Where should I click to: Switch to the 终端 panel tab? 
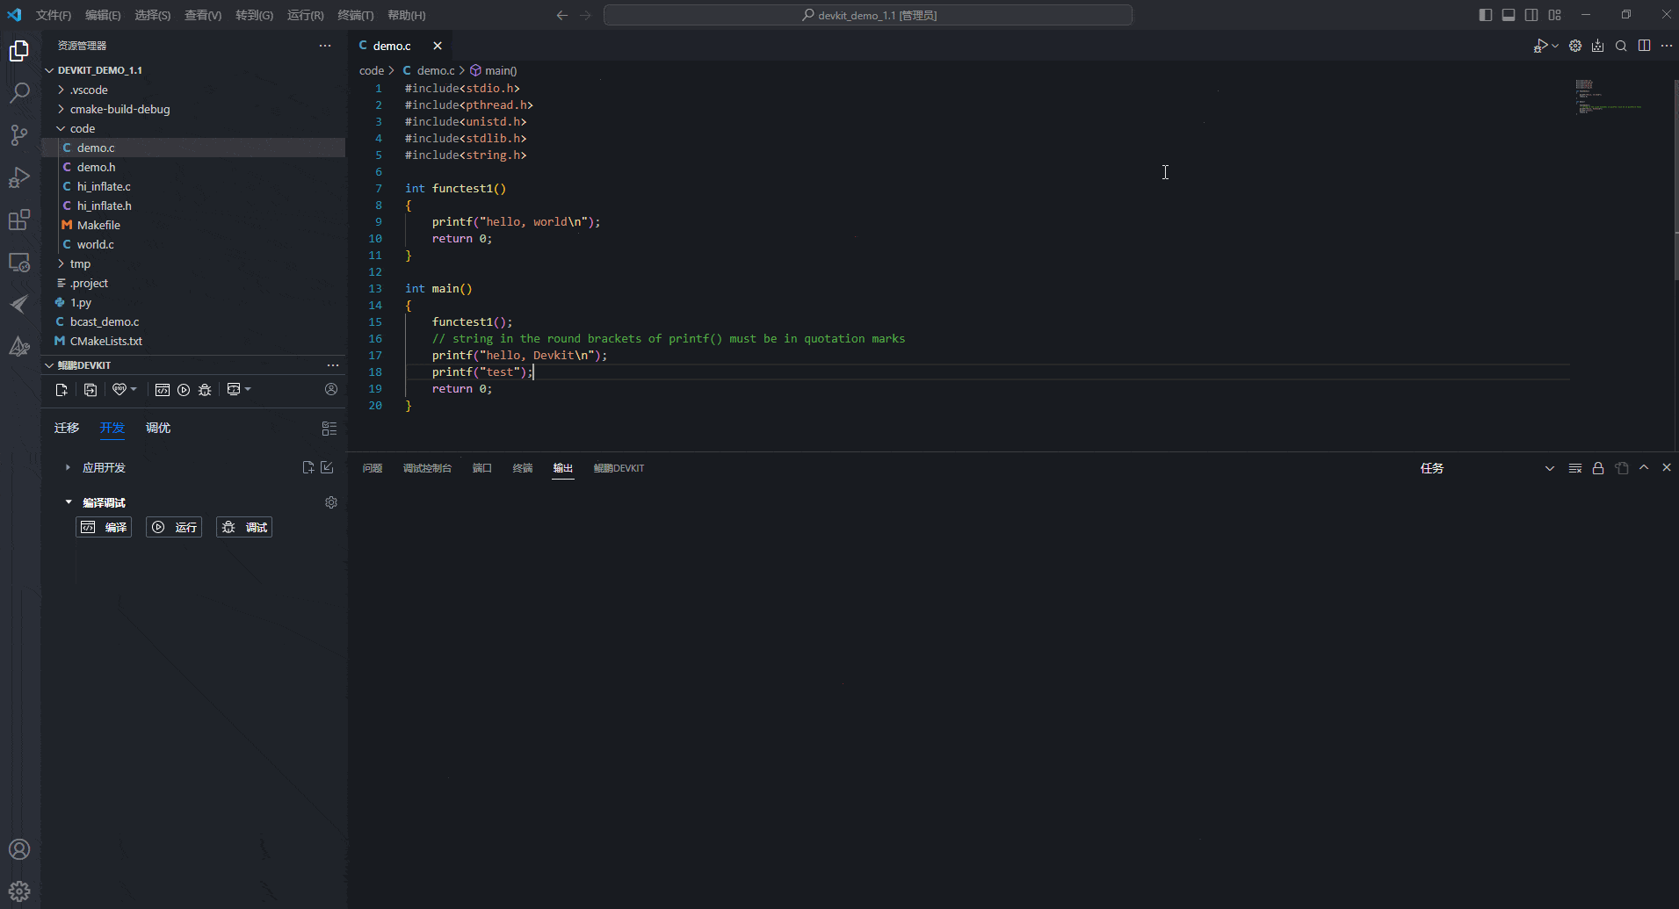coord(523,468)
